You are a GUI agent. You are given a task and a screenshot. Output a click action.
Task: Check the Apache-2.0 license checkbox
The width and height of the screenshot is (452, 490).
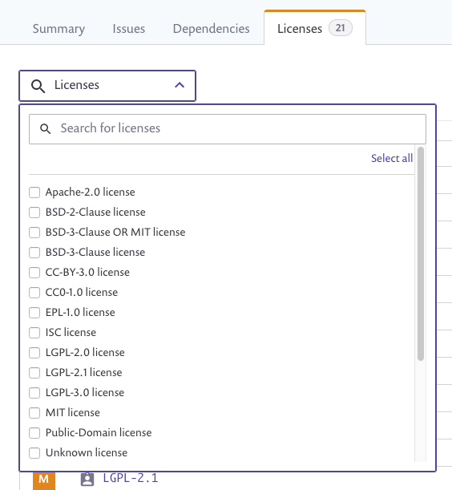(x=34, y=192)
